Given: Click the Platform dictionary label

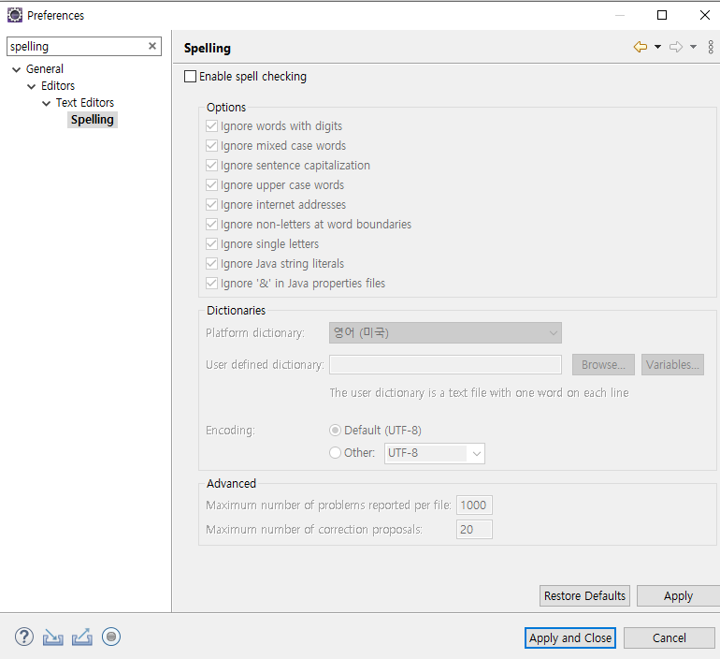Looking at the screenshot, I should tap(255, 332).
